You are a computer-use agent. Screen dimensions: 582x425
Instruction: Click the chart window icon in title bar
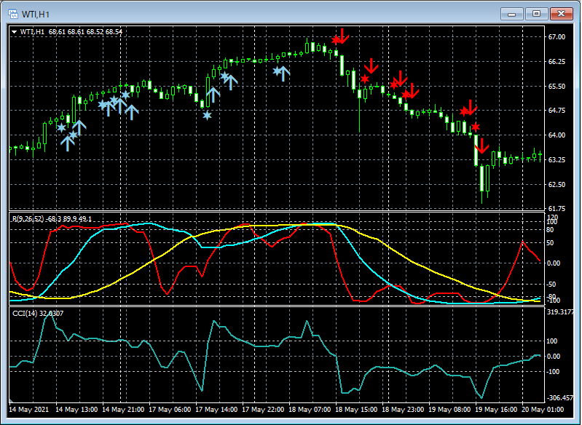[12, 13]
